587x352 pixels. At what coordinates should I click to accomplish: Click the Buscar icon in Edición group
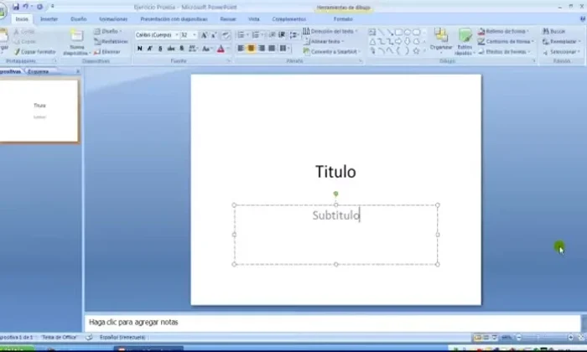point(553,31)
